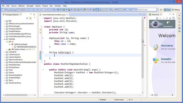Viewport: 183px width, 103px height.
Task: Maximize the editor area
Action: pyautogui.click(x=144, y=15)
